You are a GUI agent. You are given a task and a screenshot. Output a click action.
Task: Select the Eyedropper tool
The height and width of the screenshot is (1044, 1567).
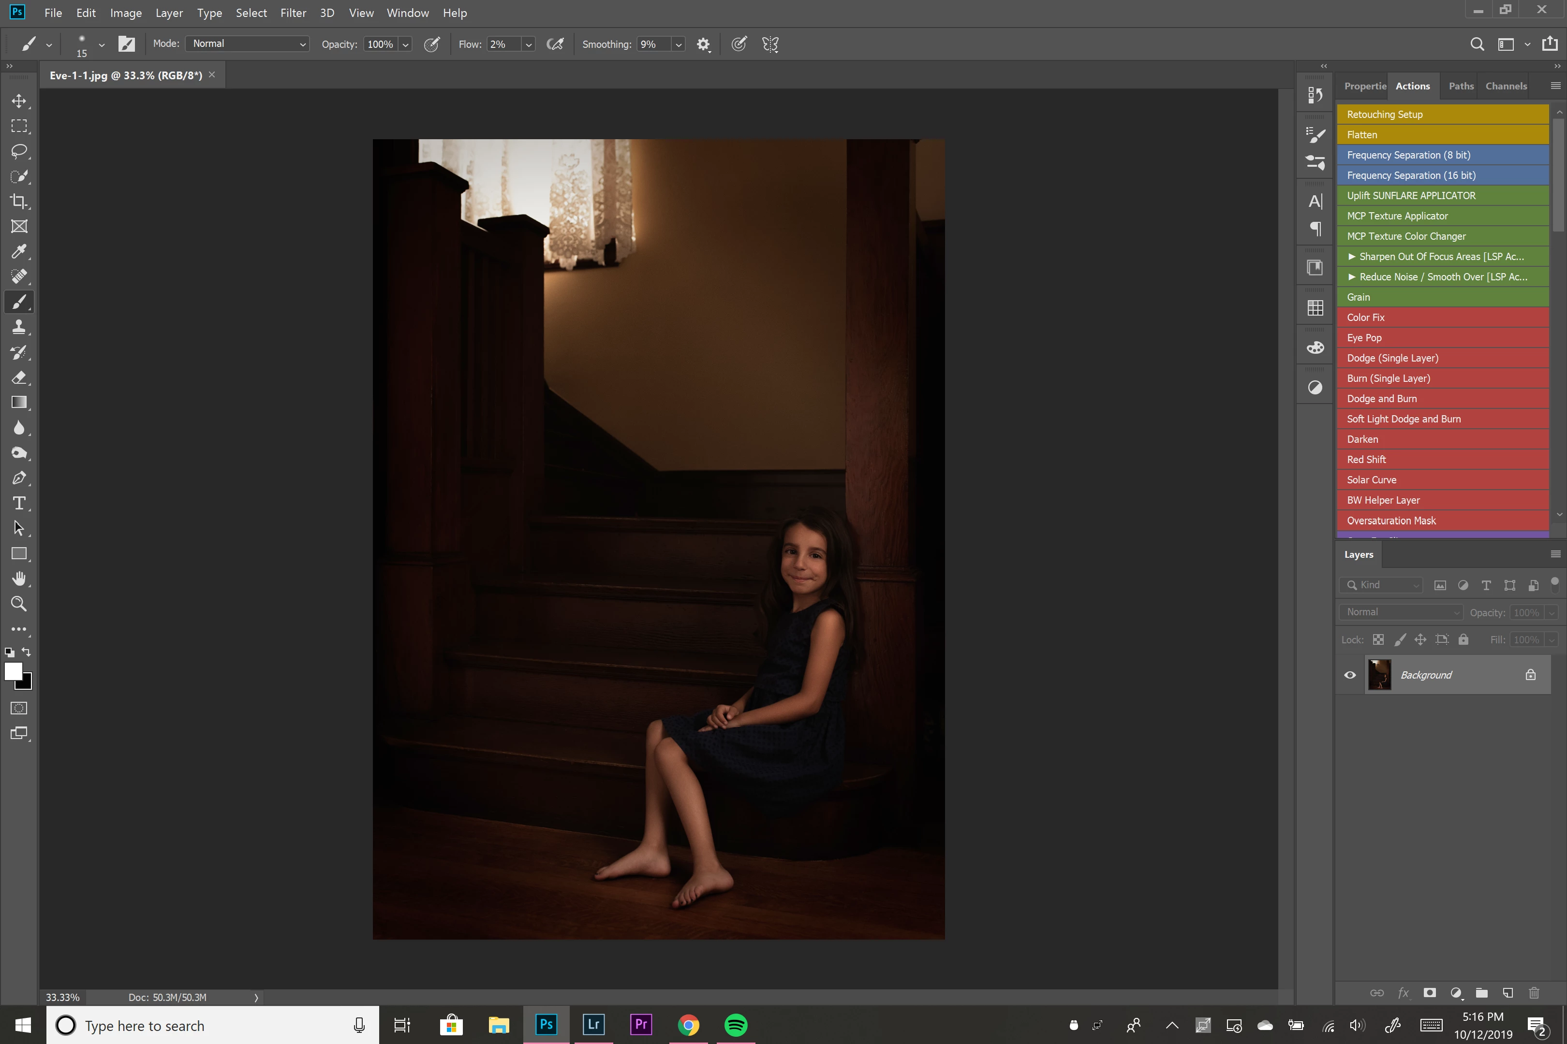tap(19, 252)
